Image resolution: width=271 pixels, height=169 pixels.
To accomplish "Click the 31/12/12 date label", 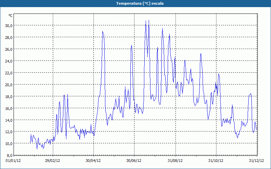I will (256, 161).
